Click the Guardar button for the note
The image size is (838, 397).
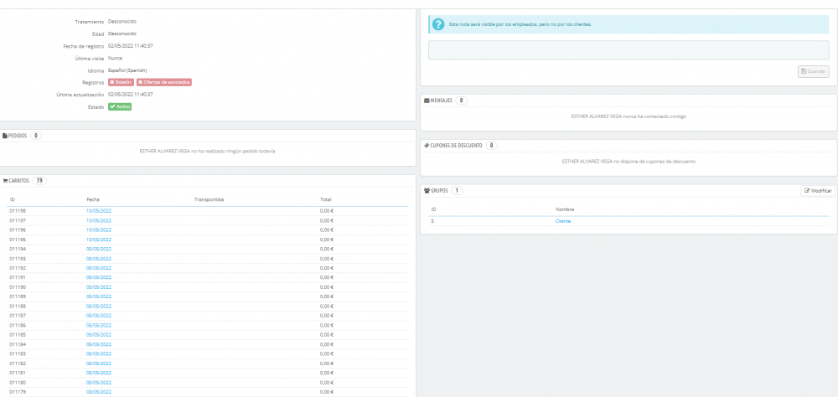pyautogui.click(x=814, y=71)
